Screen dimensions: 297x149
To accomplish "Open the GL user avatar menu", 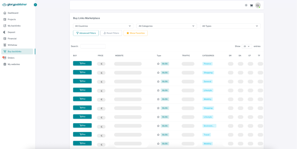I will coord(258,5).
